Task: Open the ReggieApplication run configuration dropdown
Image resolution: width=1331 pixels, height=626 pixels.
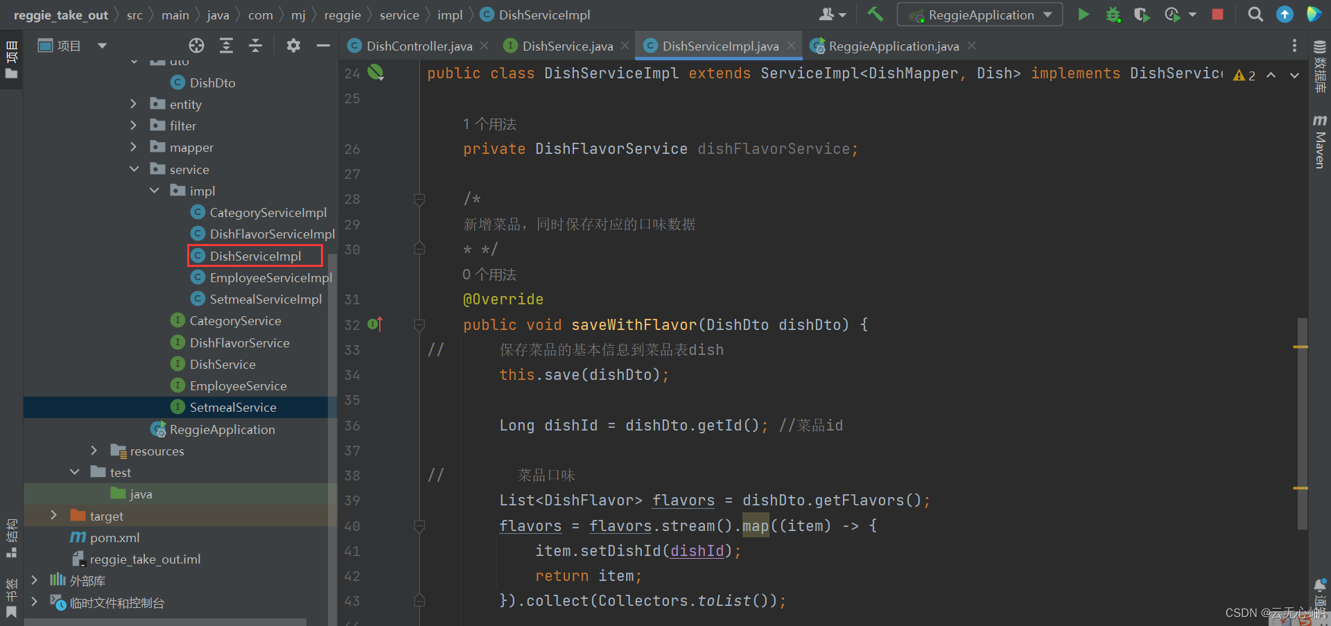Action: [980, 15]
